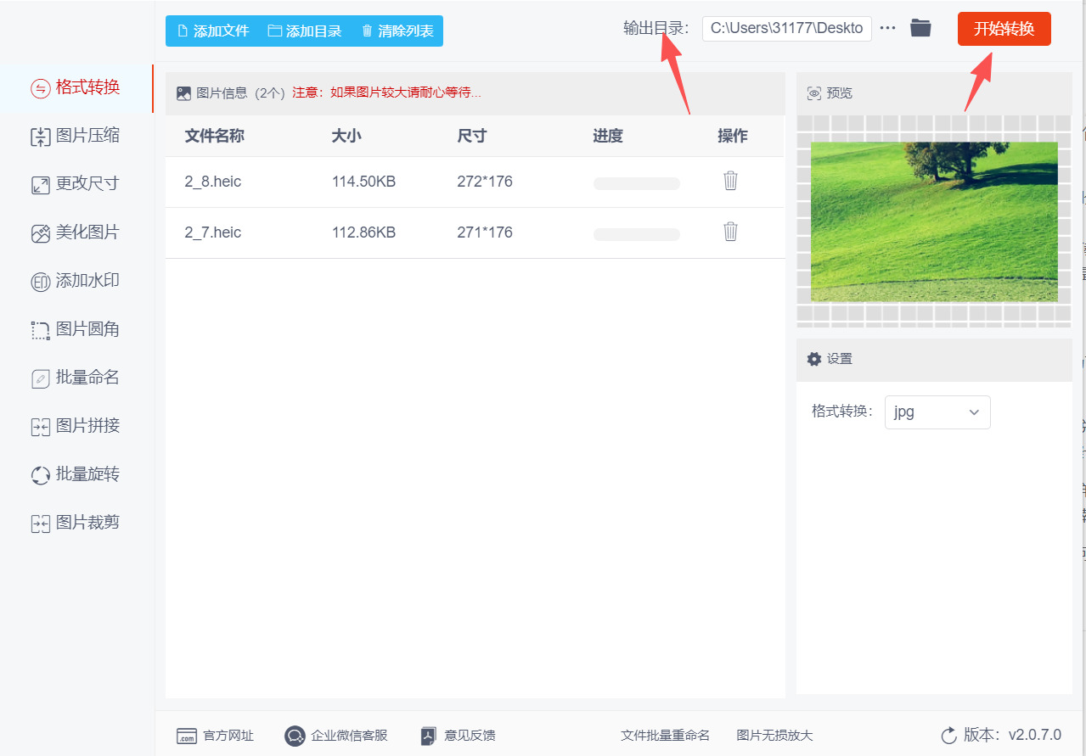Image resolution: width=1086 pixels, height=756 pixels.
Task: Switch to 图片压缩 image compression
Action: tap(76, 136)
